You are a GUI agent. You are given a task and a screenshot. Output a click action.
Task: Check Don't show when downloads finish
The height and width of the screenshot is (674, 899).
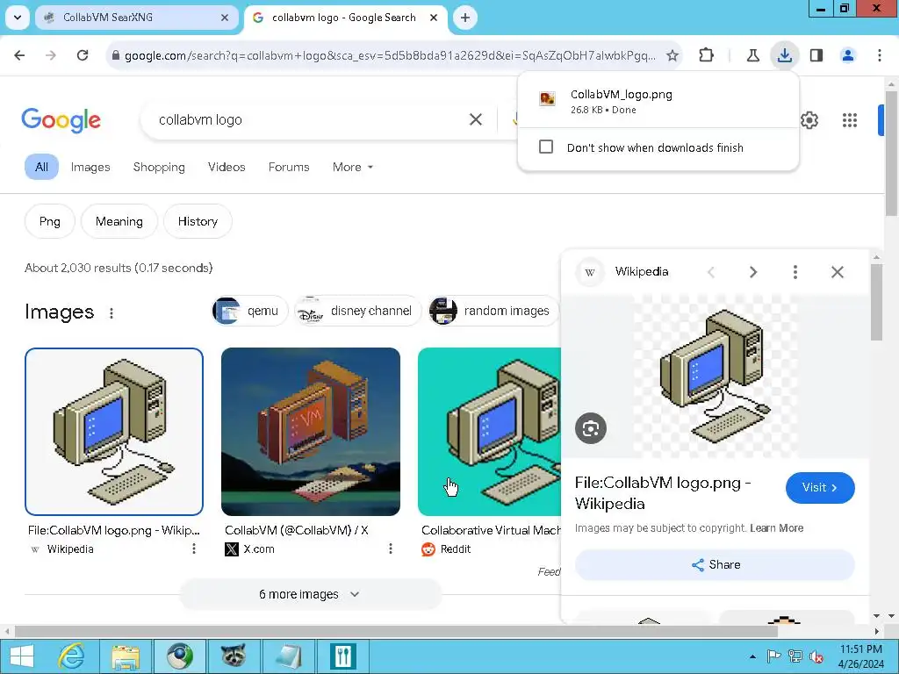click(x=546, y=147)
